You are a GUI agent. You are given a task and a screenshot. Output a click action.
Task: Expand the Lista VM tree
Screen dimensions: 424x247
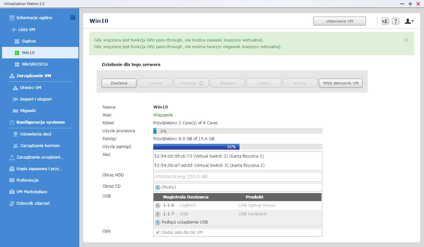[13, 30]
